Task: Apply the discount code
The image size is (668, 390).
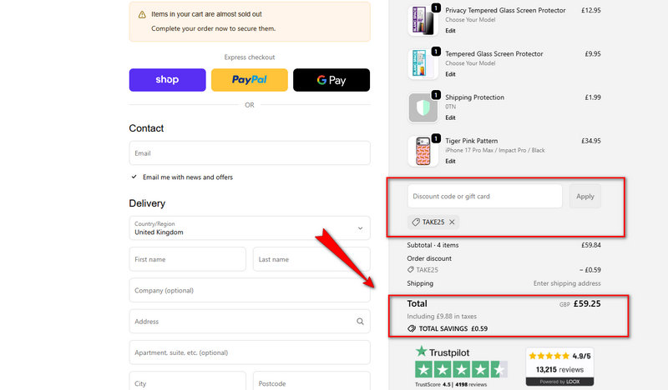Action: click(584, 197)
